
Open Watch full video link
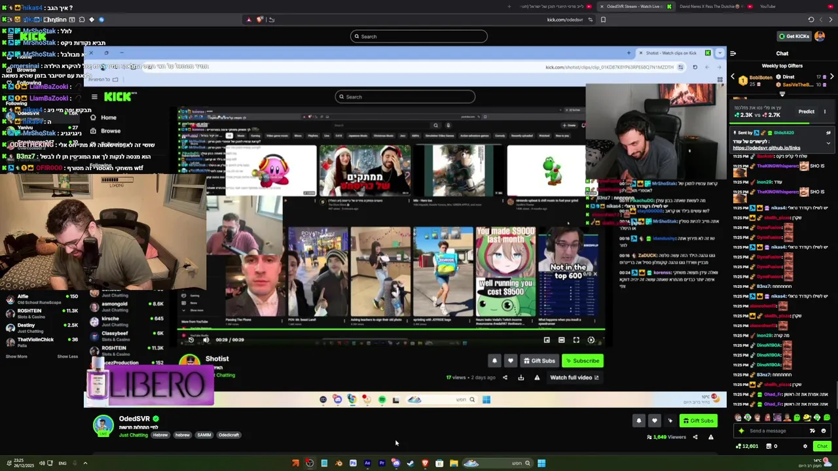tap(574, 377)
